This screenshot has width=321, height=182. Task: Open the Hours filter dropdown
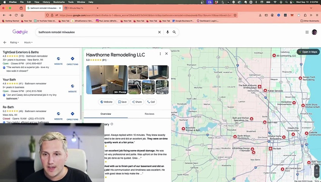click(x=28, y=42)
